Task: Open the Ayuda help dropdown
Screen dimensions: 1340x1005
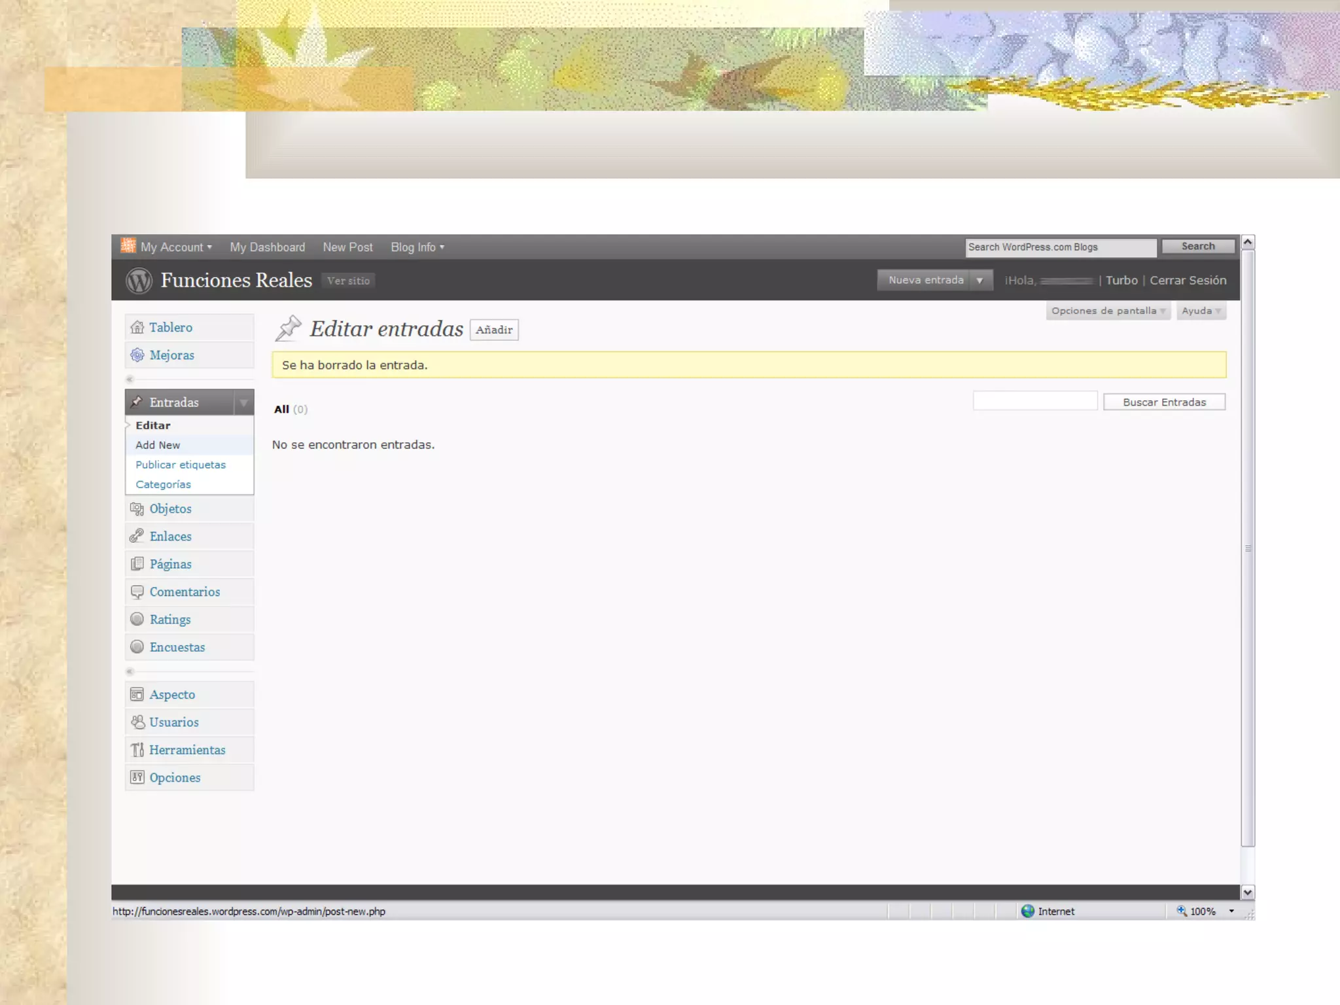Action: coord(1201,311)
